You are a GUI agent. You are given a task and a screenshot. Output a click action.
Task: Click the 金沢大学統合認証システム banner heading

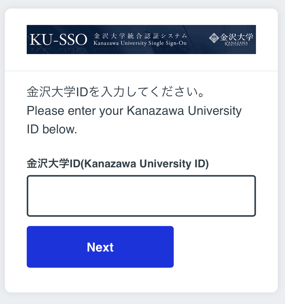pos(140,36)
